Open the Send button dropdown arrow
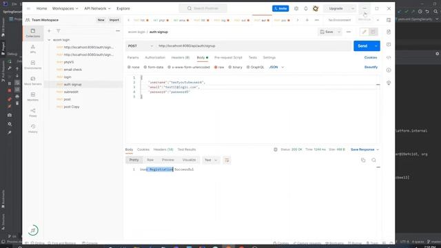This screenshot has height=248, width=441. click(x=376, y=46)
